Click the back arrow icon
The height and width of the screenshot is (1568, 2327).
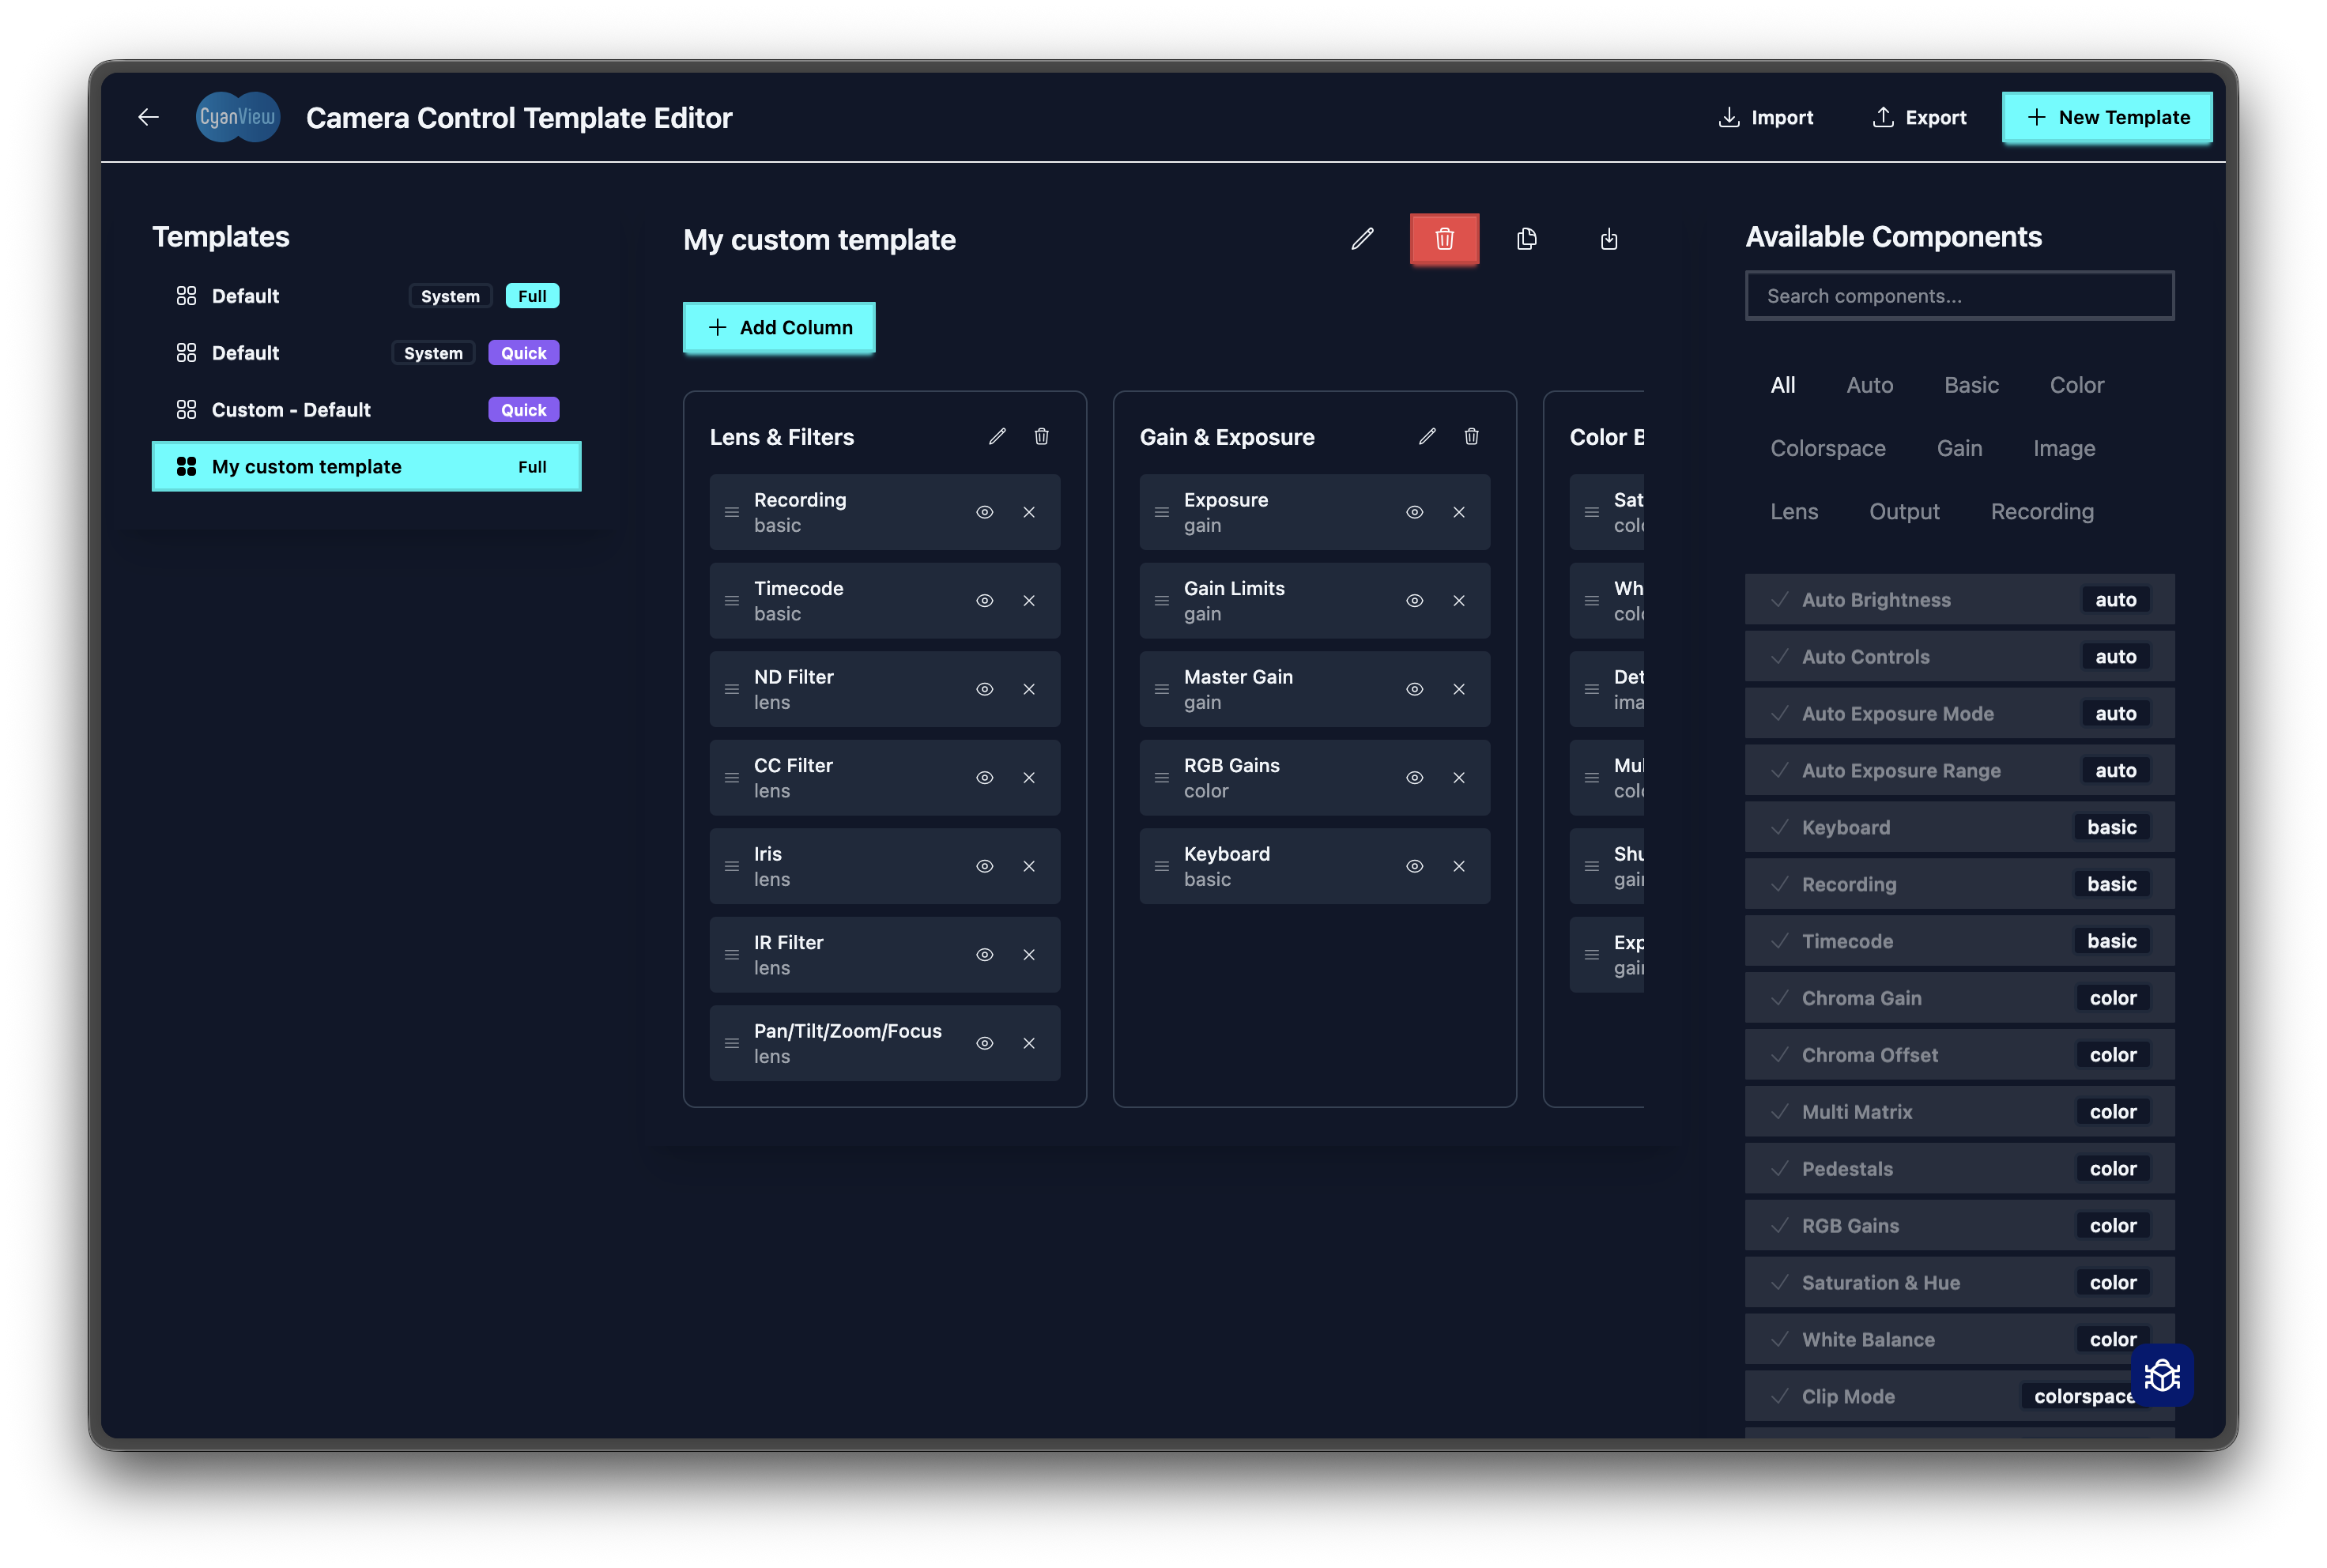click(x=148, y=118)
